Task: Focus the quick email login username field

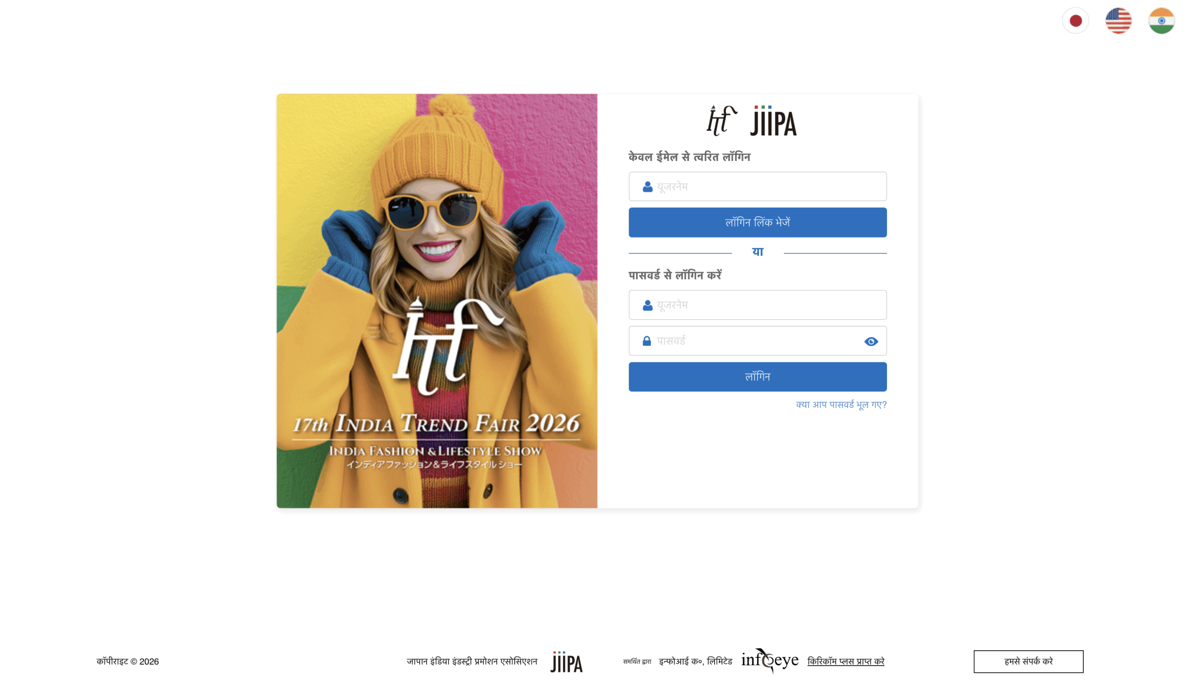Action: pyautogui.click(x=758, y=187)
